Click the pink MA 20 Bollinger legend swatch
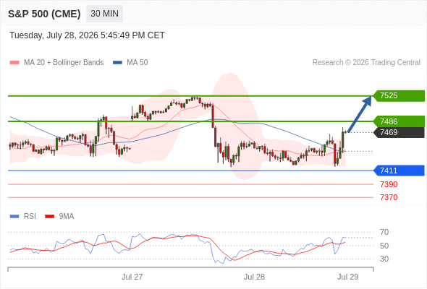 coord(14,63)
